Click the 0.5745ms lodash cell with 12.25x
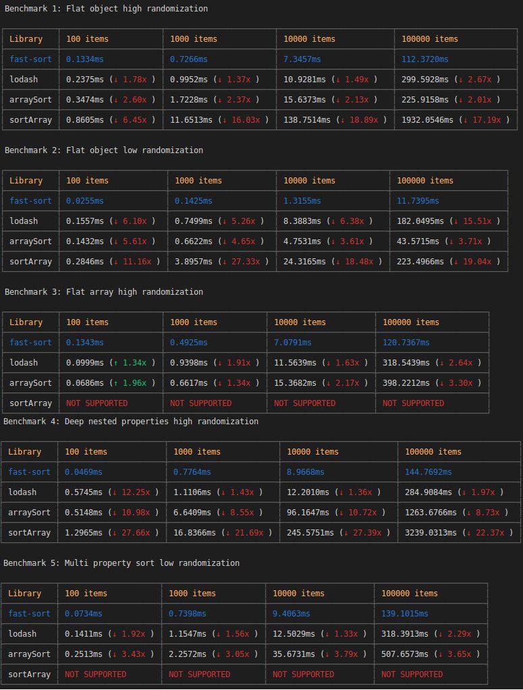The width and height of the screenshot is (523, 690). tap(112, 492)
